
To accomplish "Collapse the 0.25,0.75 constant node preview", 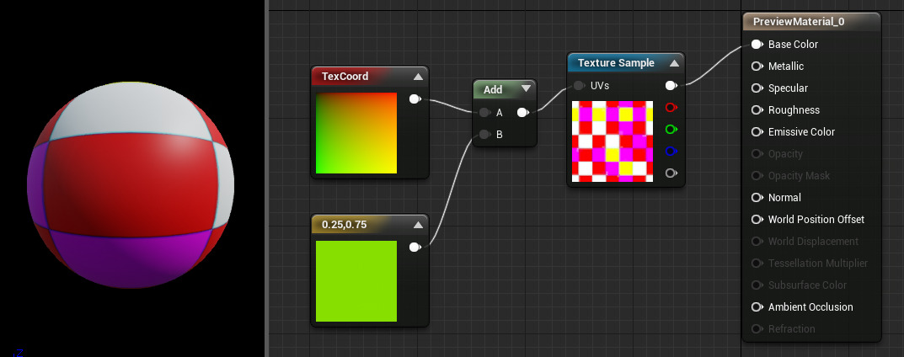I will tap(418, 225).
